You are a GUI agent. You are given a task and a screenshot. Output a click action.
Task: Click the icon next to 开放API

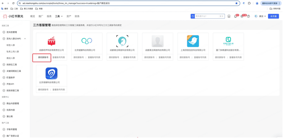(x=4, y=84)
